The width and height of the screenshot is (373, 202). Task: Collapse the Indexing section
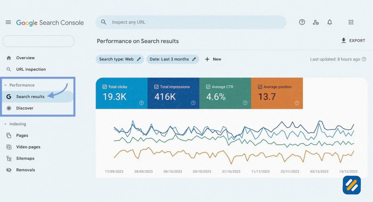(x=5, y=124)
